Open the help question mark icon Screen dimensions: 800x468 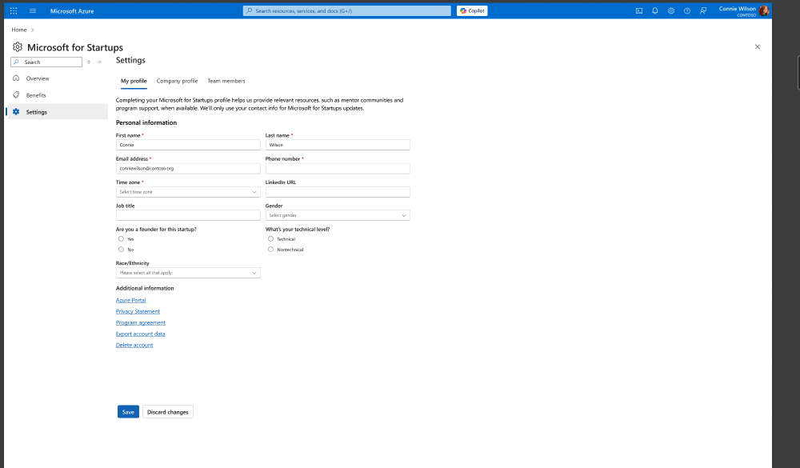click(x=687, y=10)
